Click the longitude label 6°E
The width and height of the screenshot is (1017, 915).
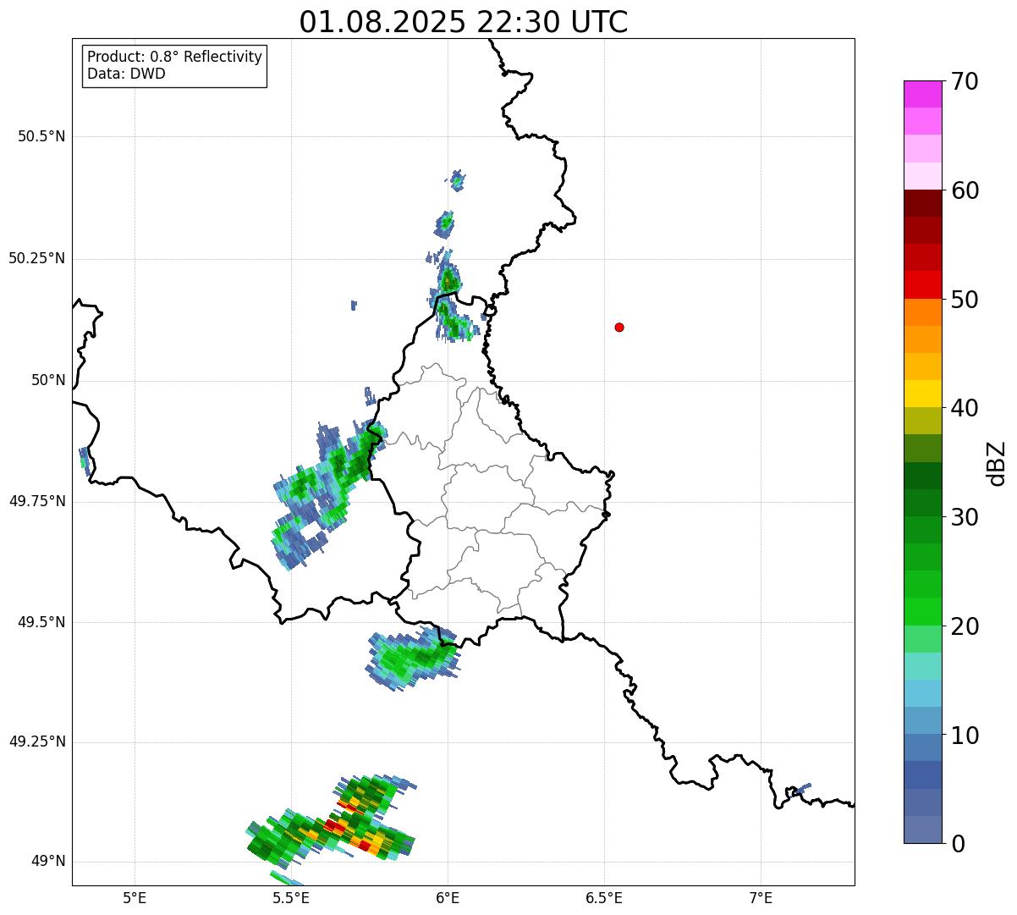pos(448,897)
